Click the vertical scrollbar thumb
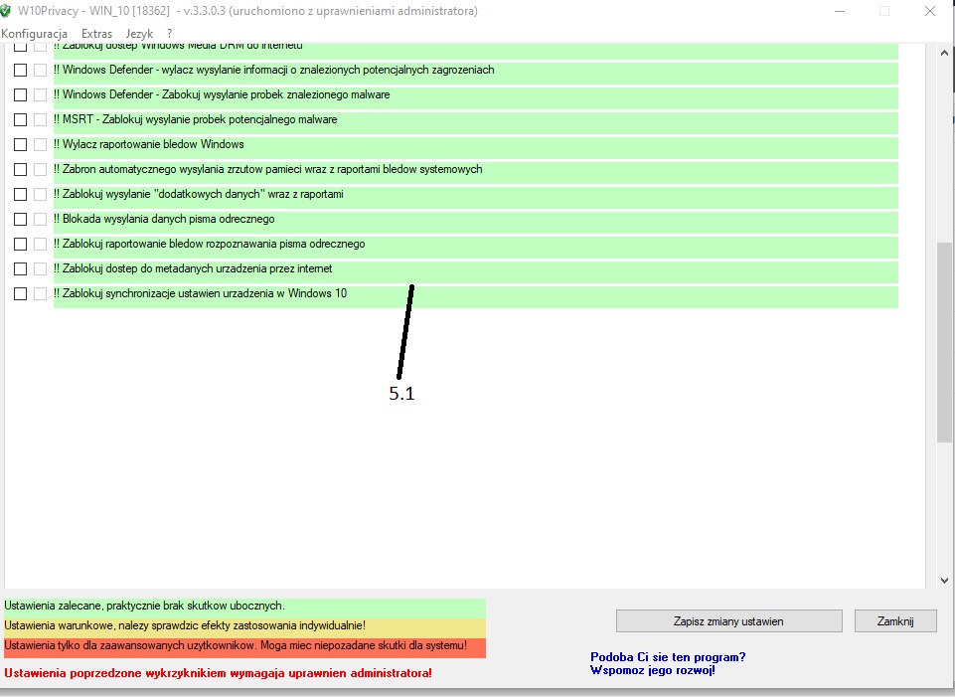955x697 pixels. coord(945,342)
